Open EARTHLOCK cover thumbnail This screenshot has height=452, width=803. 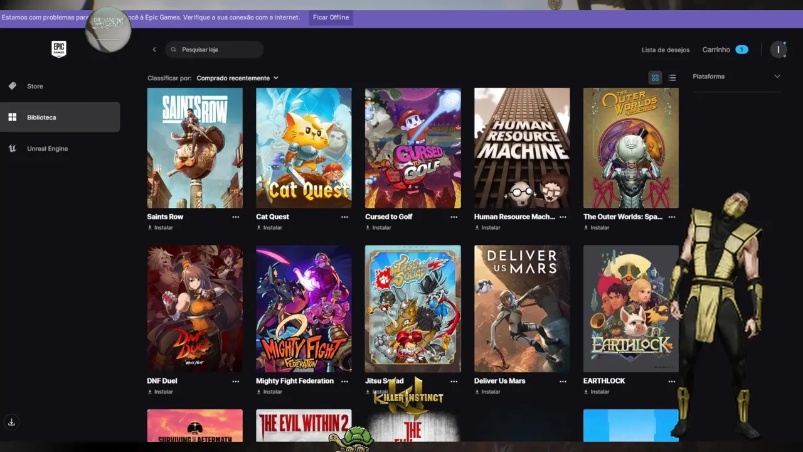(631, 308)
